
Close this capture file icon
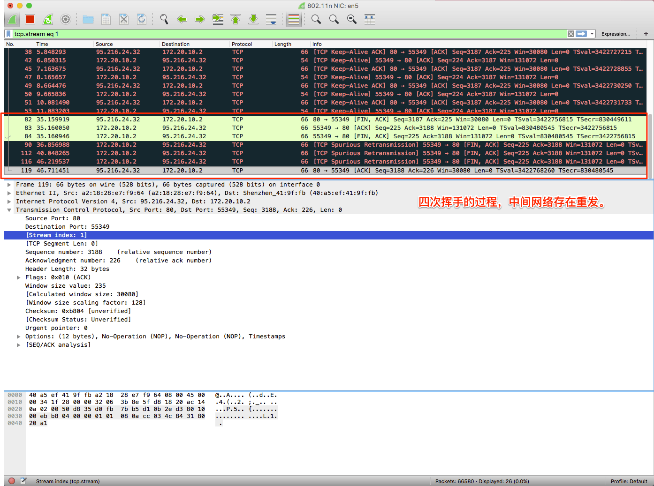coord(123,19)
